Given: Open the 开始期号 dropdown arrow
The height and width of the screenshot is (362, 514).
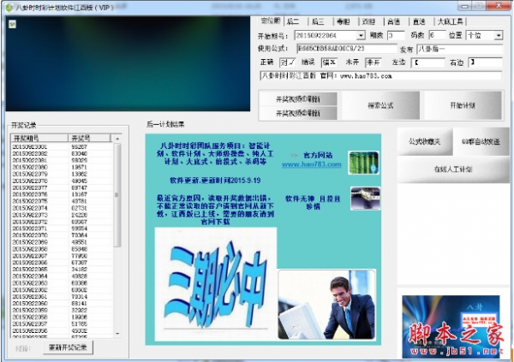Looking at the screenshot, I should tap(361, 35).
